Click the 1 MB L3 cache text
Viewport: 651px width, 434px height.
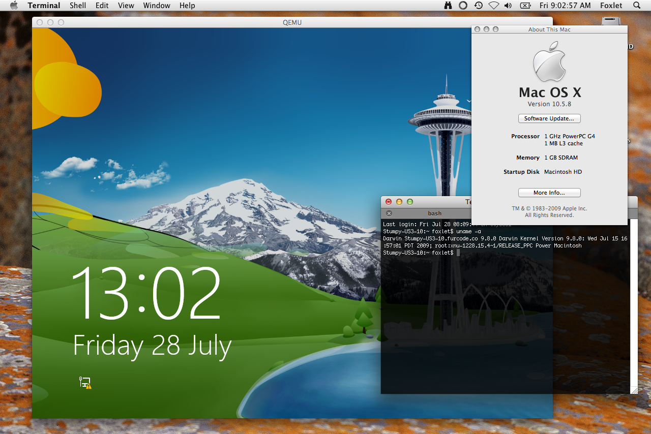click(564, 143)
